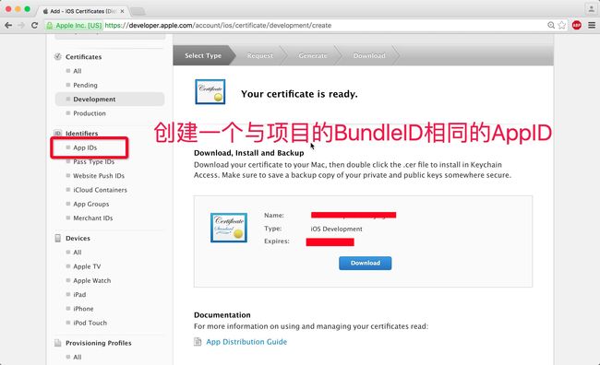Click the Download, Install and Backup heading
The height and width of the screenshot is (365, 600).
pos(248,153)
